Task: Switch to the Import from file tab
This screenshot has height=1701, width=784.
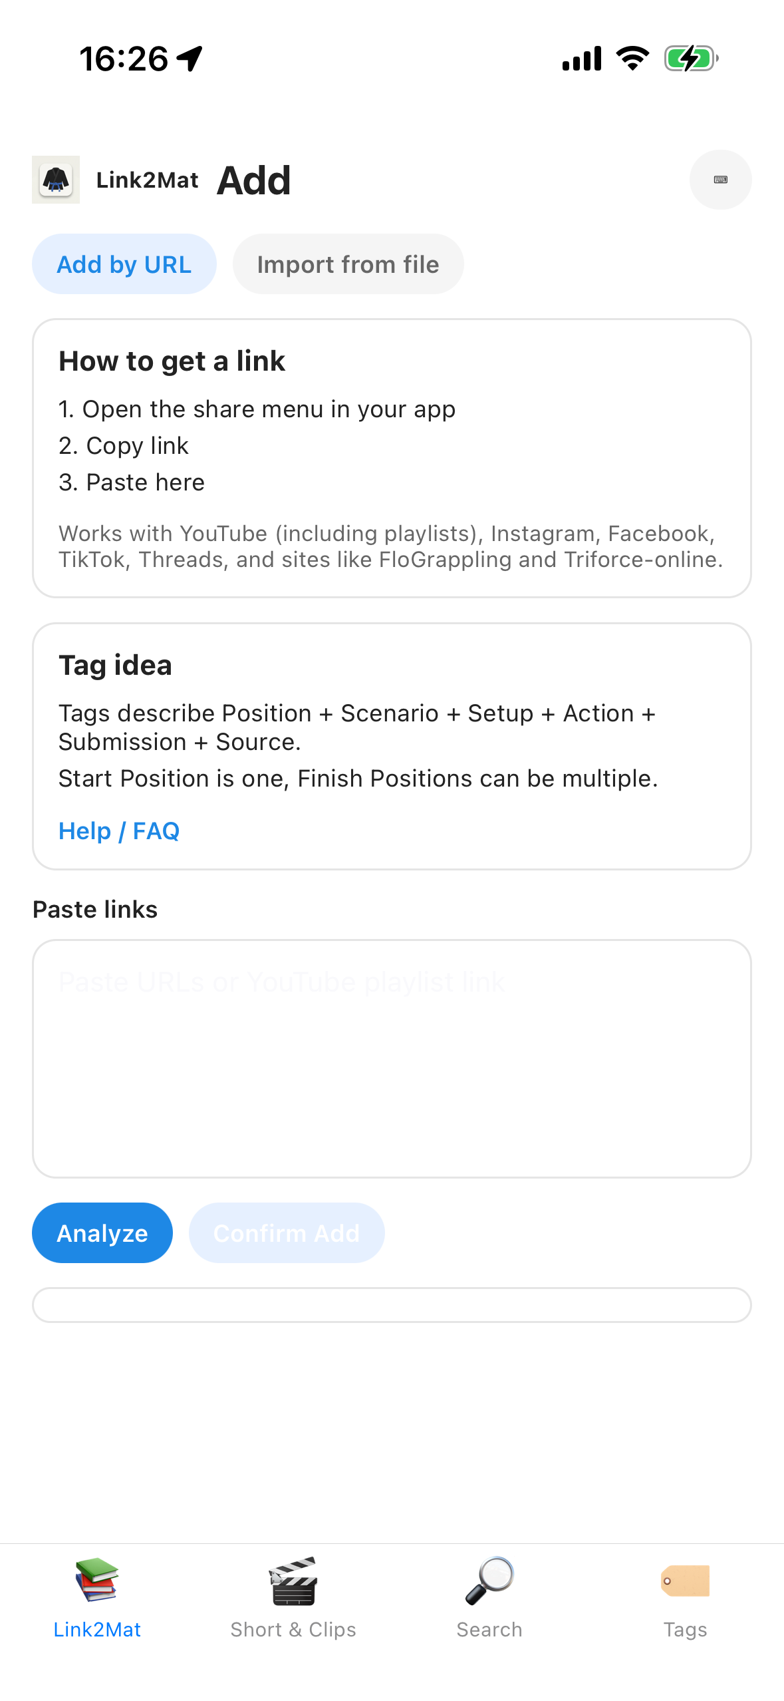Action: (348, 264)
